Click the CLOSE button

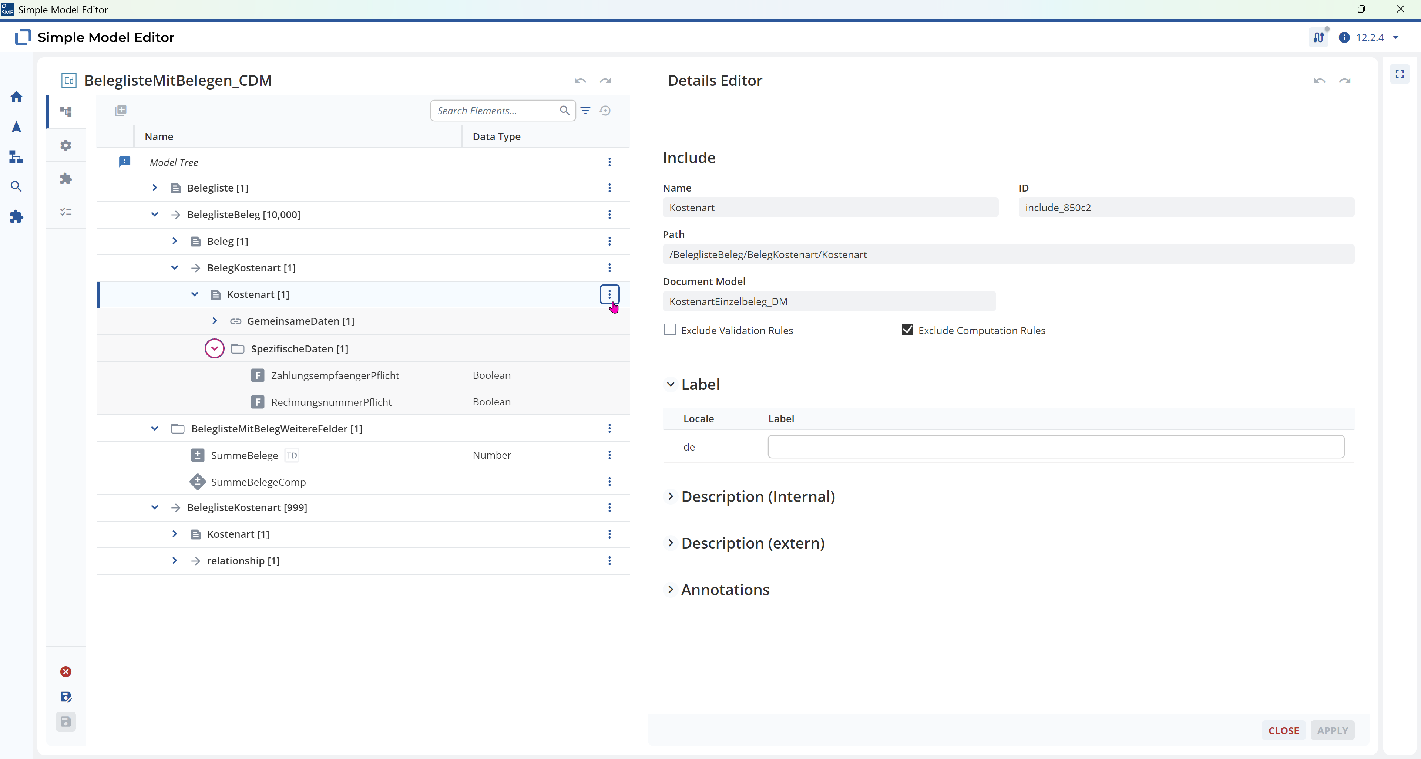tap(1284, 731)
